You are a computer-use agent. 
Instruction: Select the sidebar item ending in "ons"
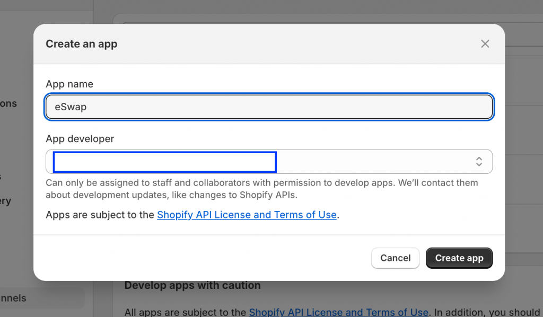tap(10, 103)
